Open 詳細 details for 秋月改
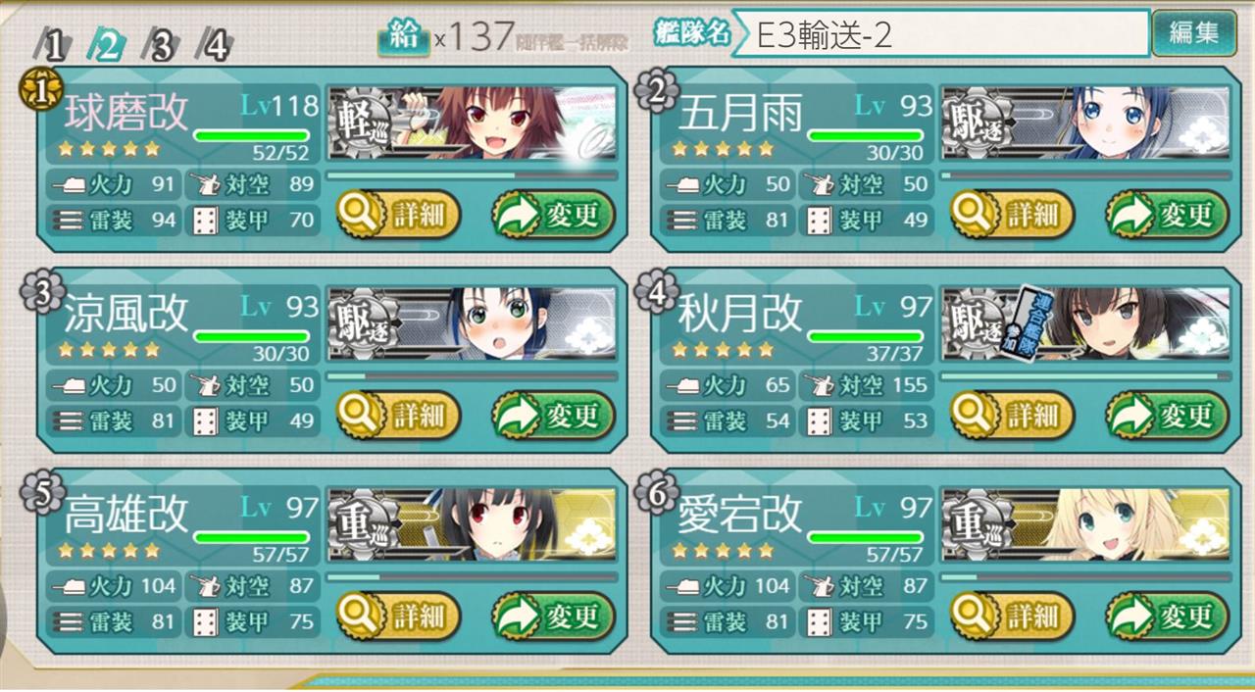 pos(1012,416)
